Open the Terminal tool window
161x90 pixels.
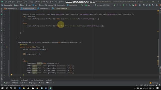[x=50, y=83]
